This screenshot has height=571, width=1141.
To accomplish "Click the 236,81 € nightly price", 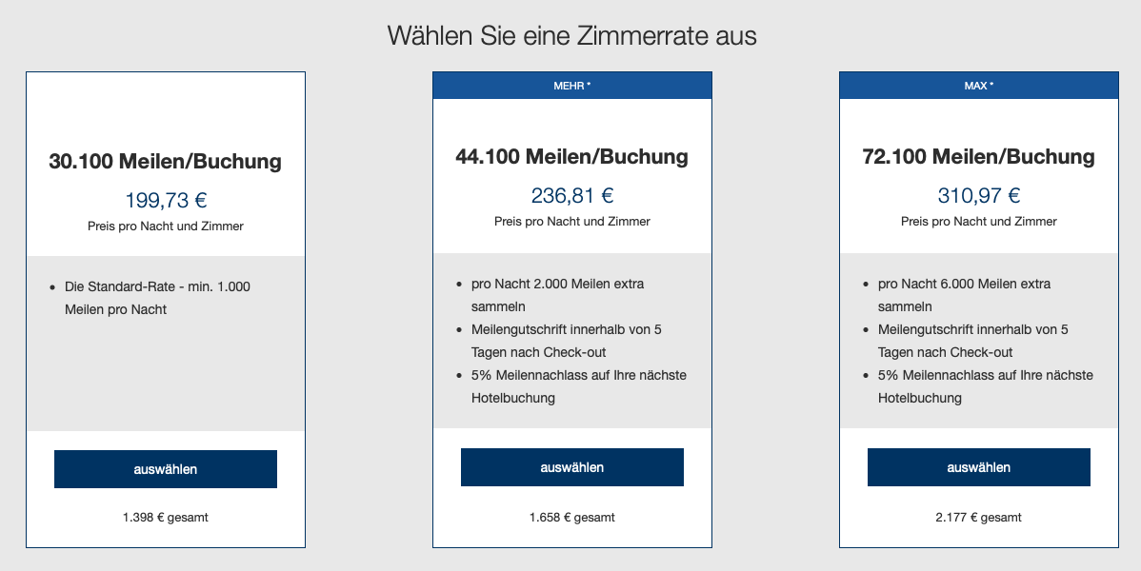I will coord(571,196).
